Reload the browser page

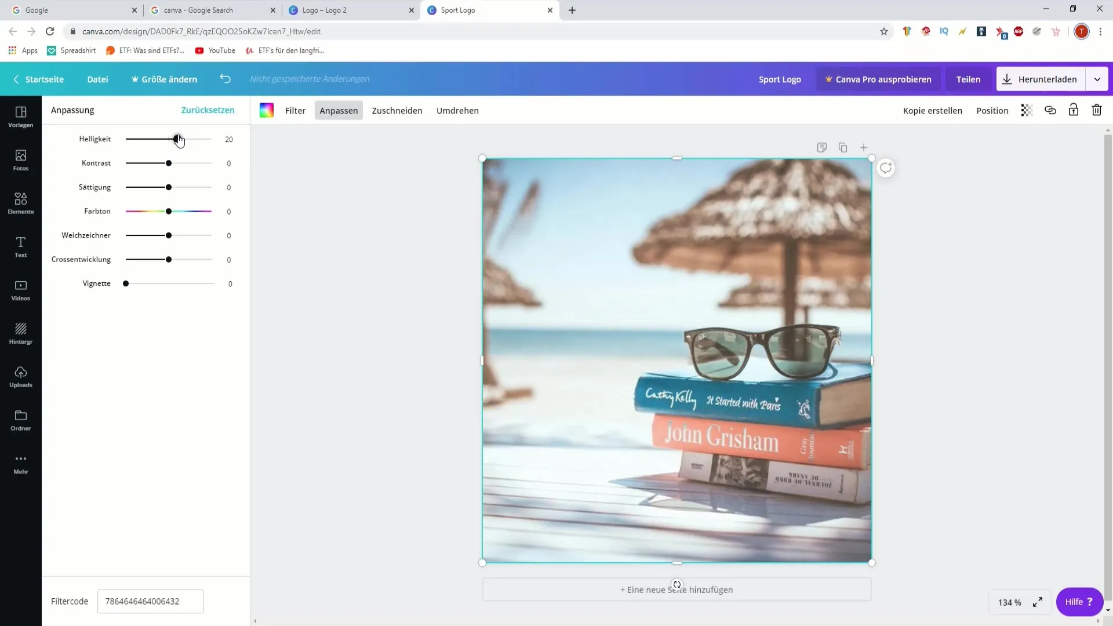click(x=50, y=31)
